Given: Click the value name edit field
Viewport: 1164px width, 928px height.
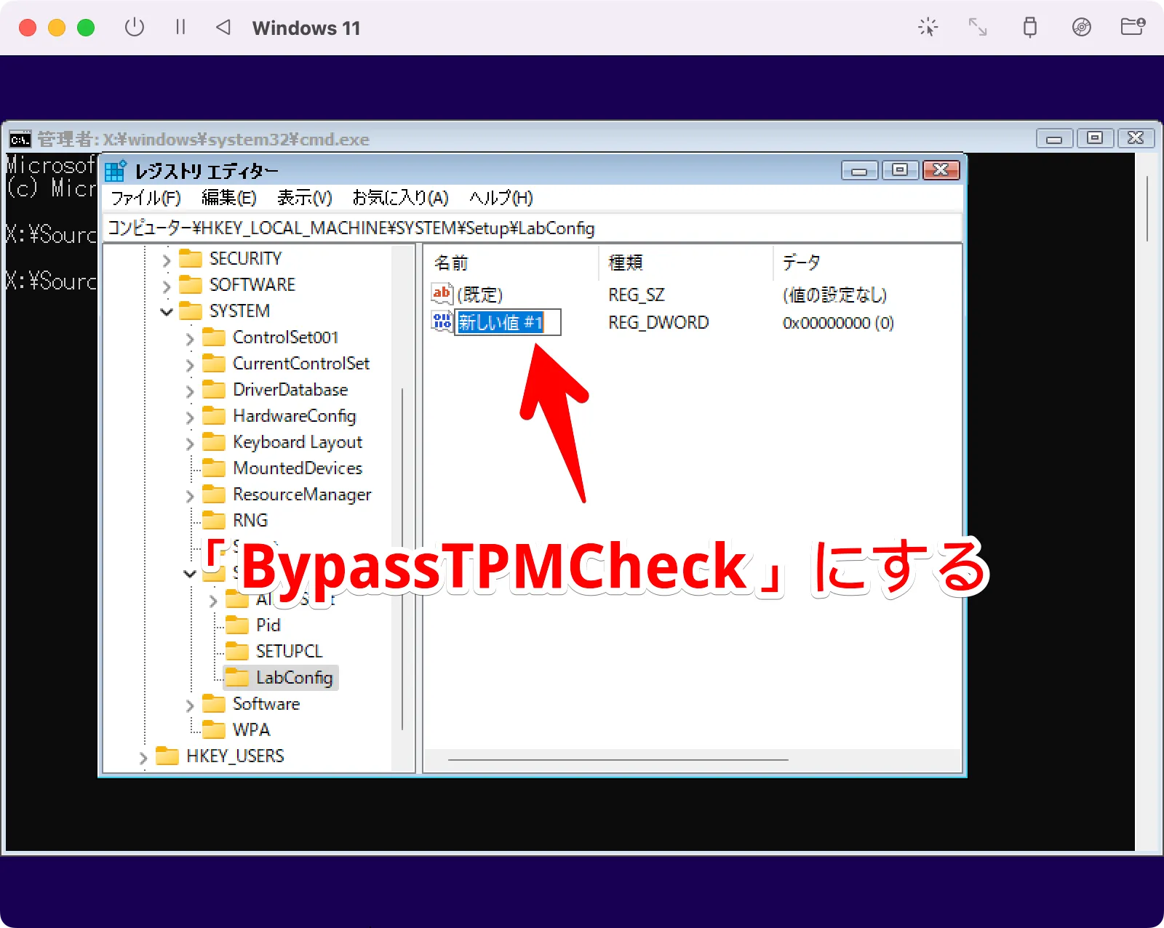Looking at the screenshot, I should [507, 323].
